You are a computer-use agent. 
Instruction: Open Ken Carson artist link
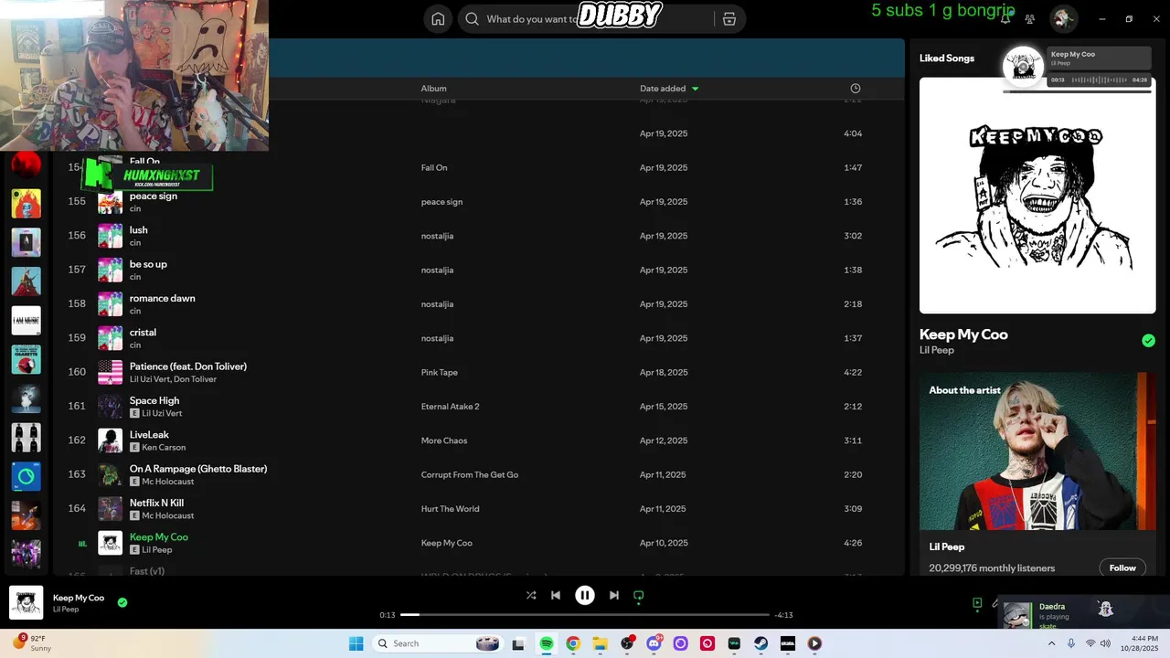pyautogui.click(x=164, y=448)
